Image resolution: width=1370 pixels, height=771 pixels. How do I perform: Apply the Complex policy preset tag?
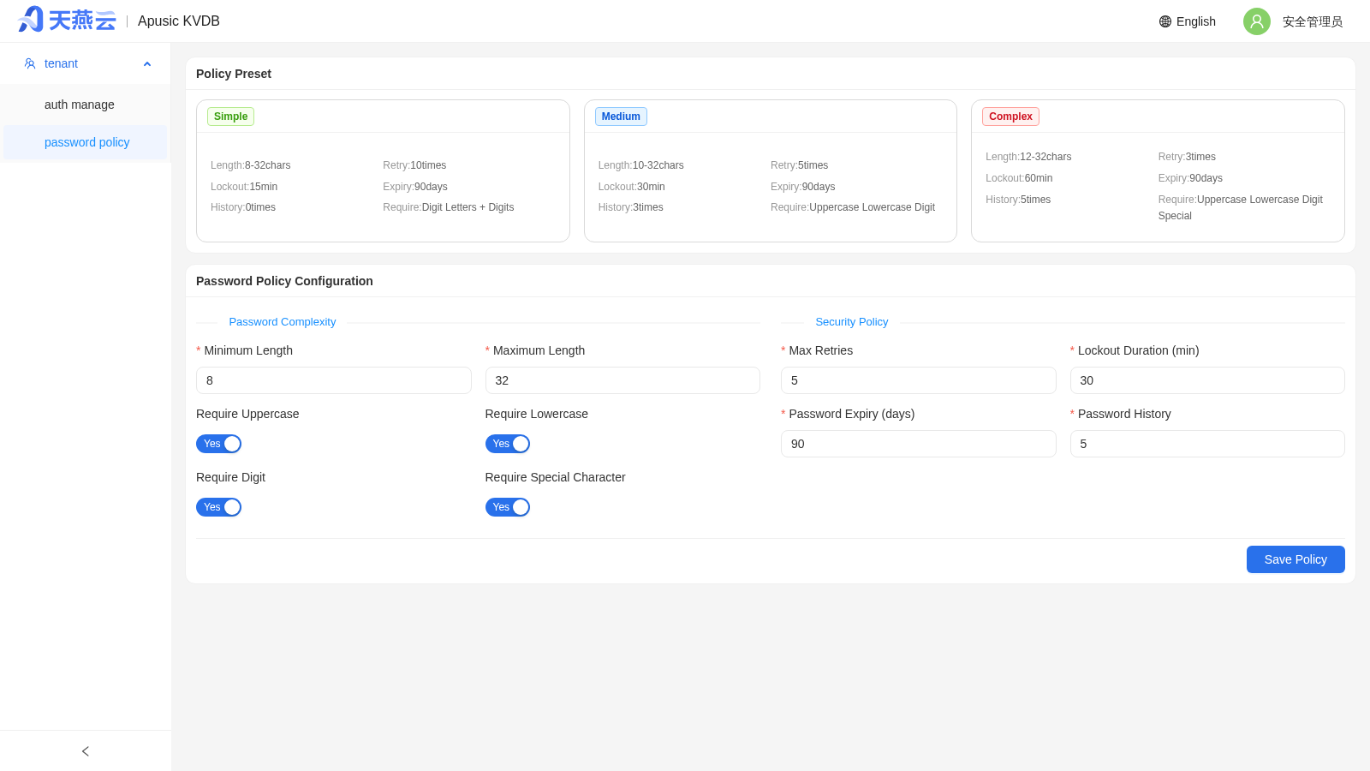1010,117
